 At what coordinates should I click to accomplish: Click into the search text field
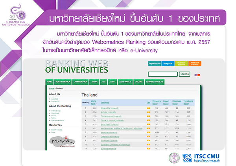click(x=163, y=74)
